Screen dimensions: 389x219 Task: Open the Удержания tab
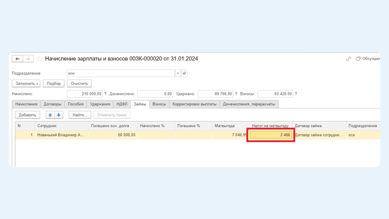[x=100, y=104]
